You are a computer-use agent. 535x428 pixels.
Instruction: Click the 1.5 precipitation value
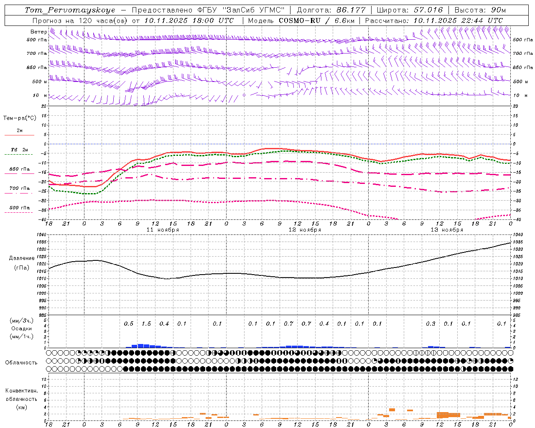pyautogui.click(x=146, y=324)
